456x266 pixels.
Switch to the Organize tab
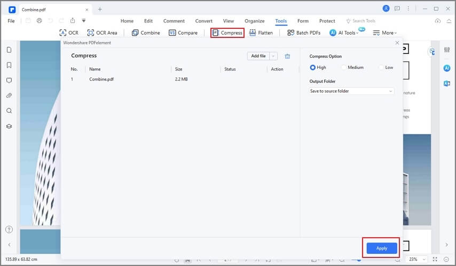254,21
